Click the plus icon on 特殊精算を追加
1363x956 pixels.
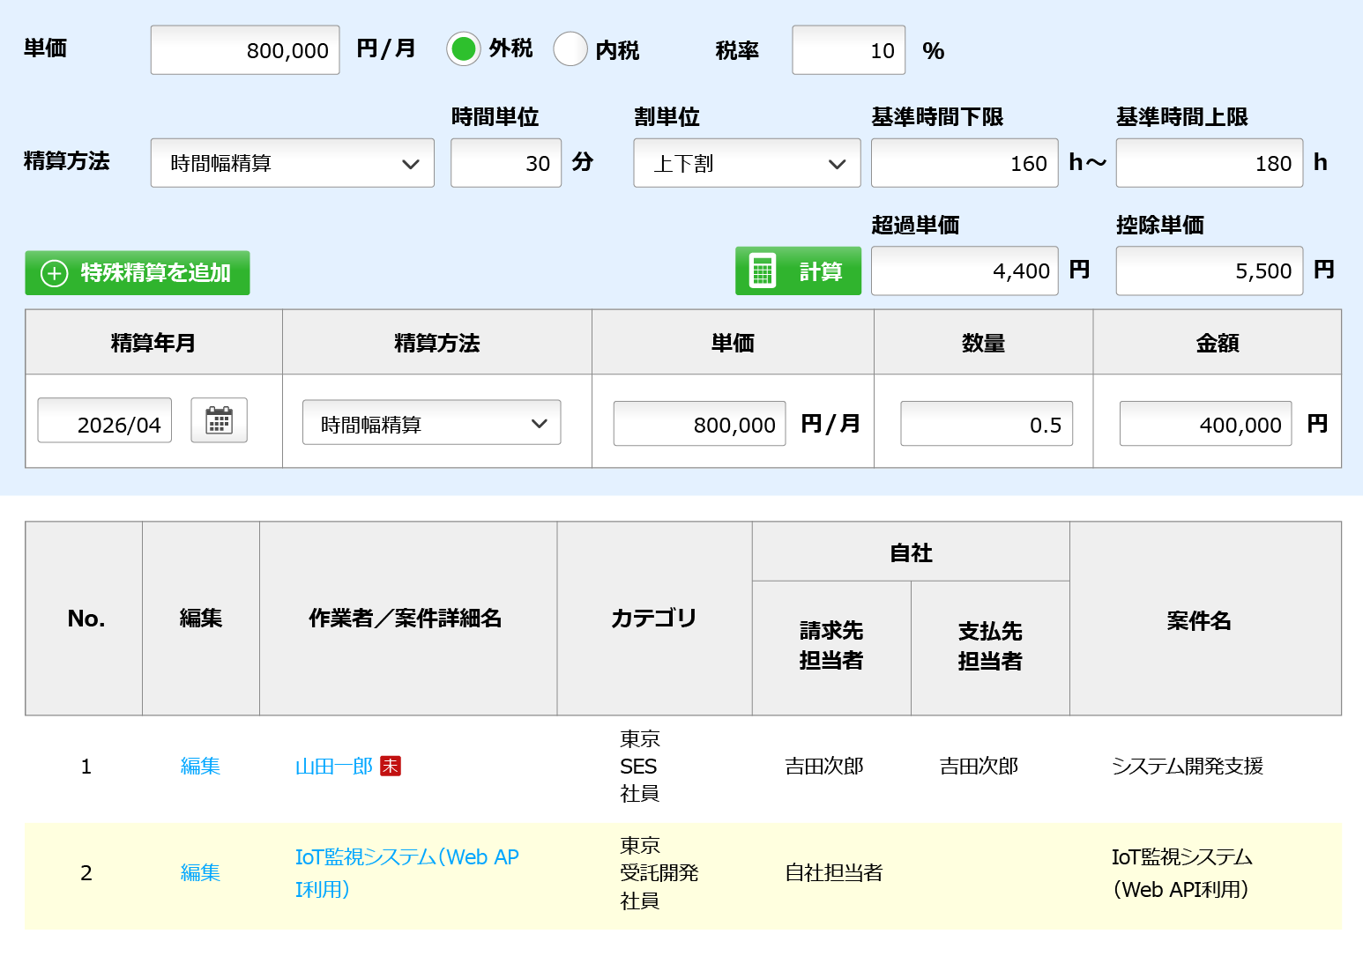(55, 273)
